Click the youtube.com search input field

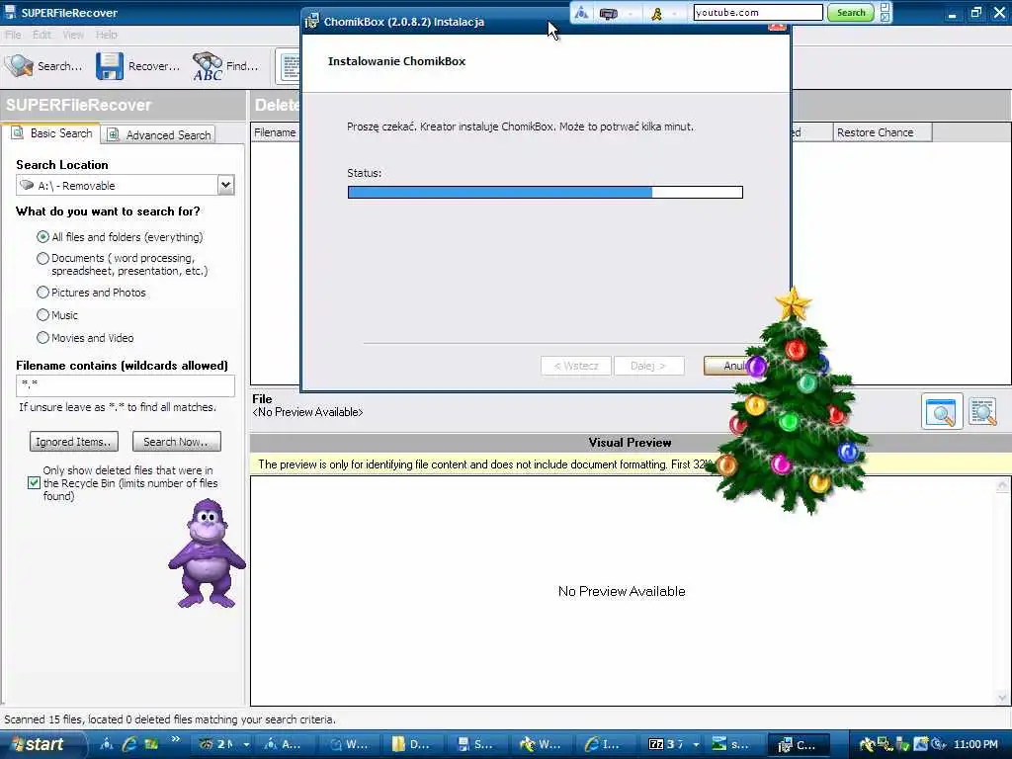click(758, 12)
